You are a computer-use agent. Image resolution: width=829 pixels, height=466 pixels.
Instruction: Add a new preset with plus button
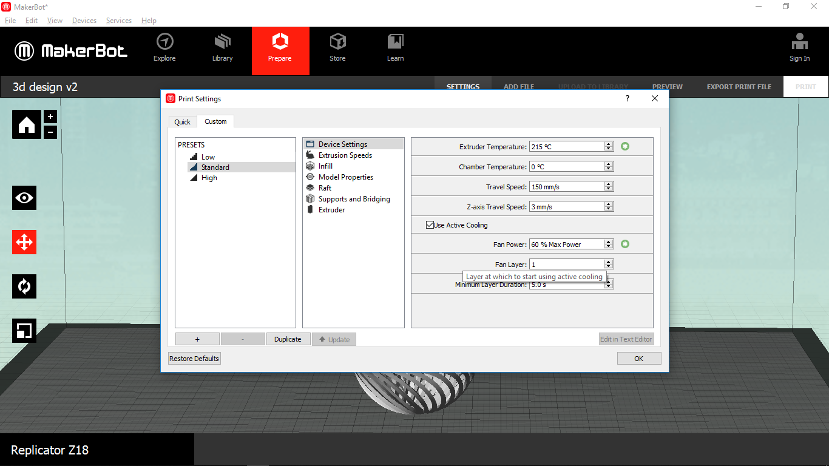(197, 339)
